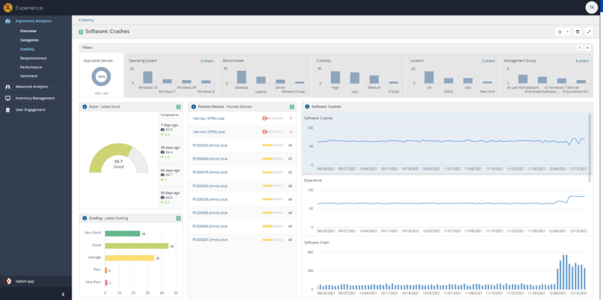The width and height of the screenshot is (603, 300).
Task: Click the Good grading bar
Action: 137,246
